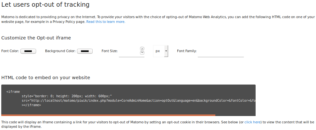
Task: Click the closing ></iframe> line in the code
Action: click(x=31, y=105)
